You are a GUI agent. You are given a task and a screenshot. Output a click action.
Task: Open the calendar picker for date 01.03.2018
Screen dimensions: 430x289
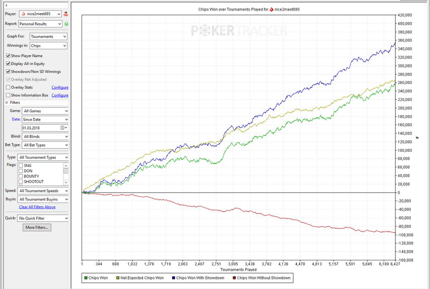[63, 128]
